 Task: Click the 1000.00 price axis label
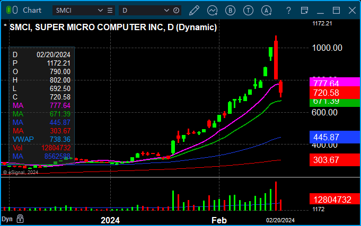pos(327,48)
